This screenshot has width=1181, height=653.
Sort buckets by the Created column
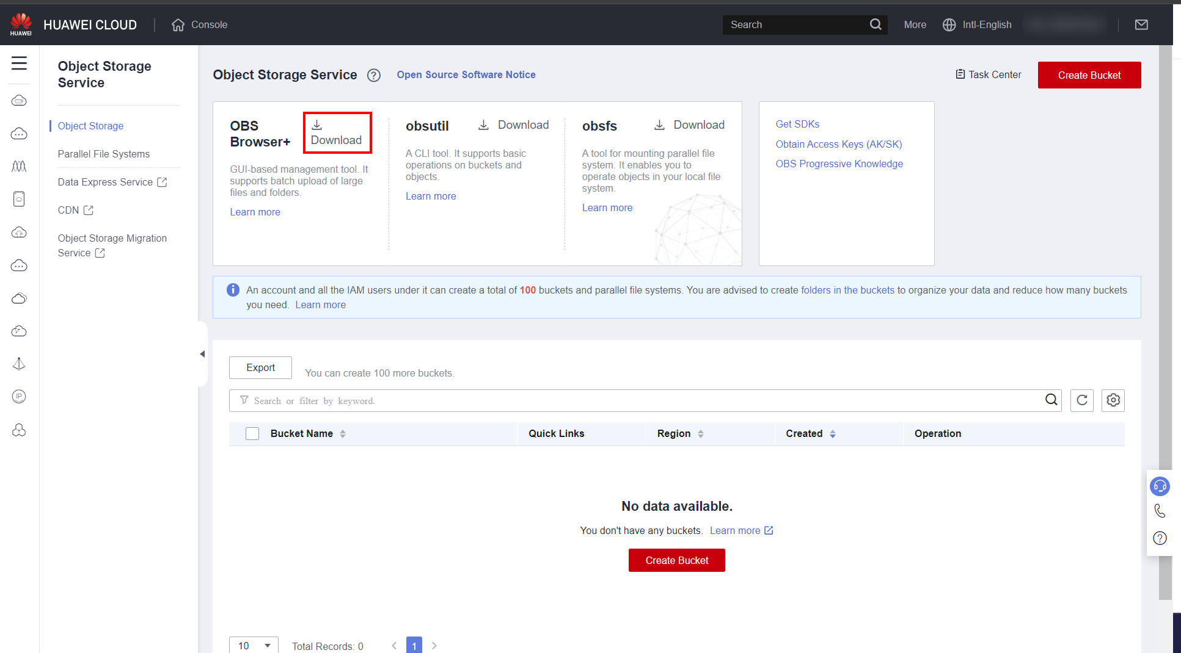(832, 434)
